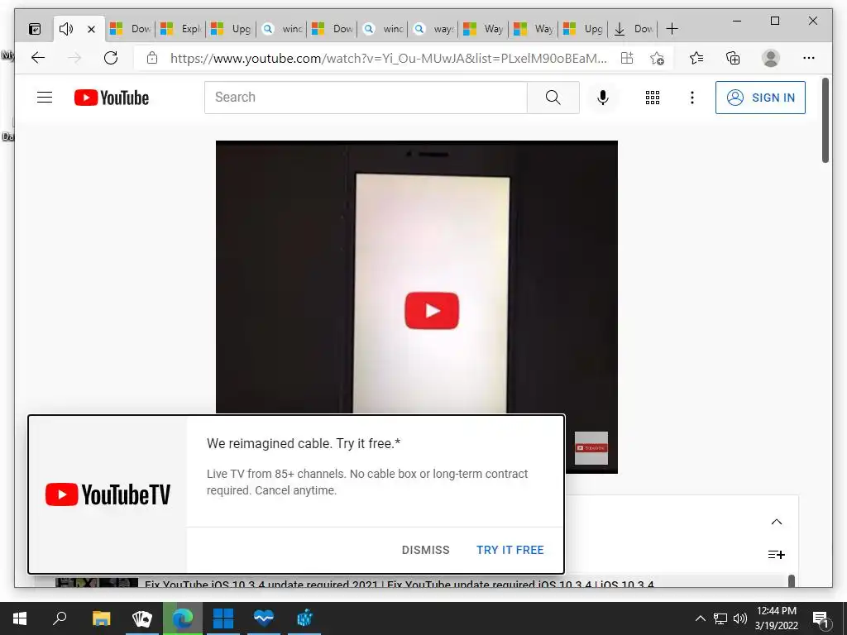
Task: Play the video with the red play button
Action: click(x=432, y=311)
